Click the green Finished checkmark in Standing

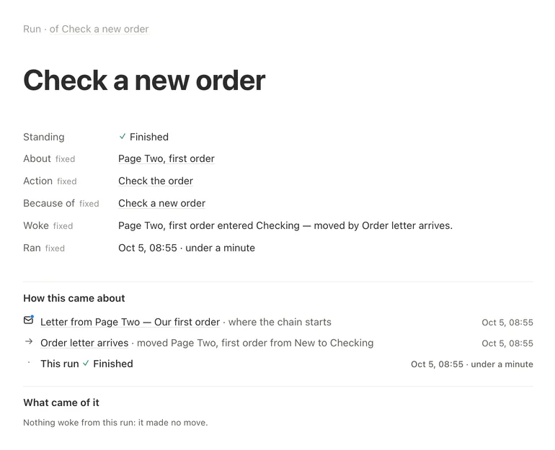coord(123,137)
